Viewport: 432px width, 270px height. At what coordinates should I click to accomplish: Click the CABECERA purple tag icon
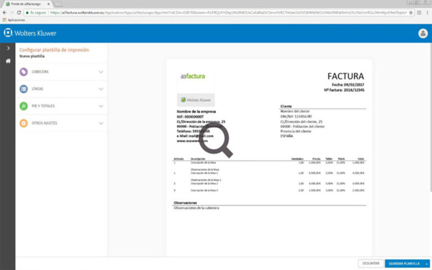coord(24,72)
